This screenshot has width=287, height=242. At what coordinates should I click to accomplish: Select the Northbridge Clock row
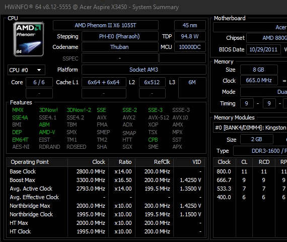point(106,214)
